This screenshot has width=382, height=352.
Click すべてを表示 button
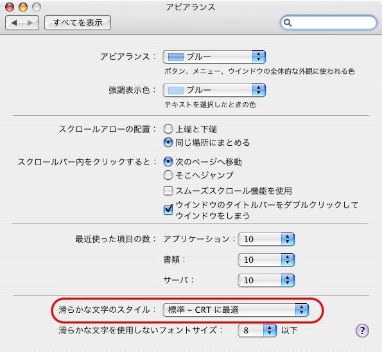click(x=78, y=22)
